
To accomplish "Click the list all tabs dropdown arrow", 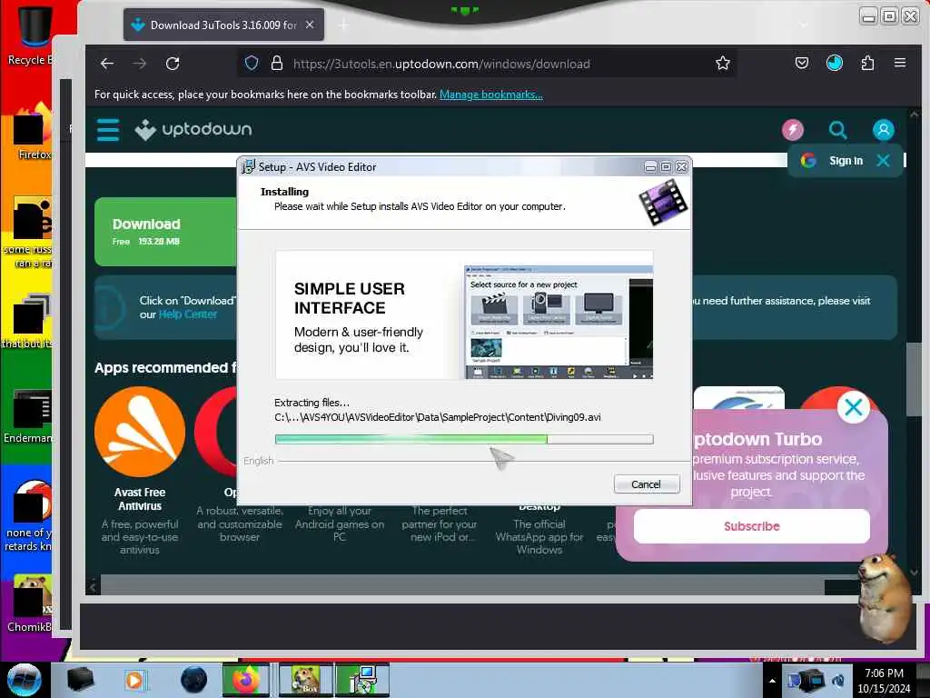I will pos(805,25).
